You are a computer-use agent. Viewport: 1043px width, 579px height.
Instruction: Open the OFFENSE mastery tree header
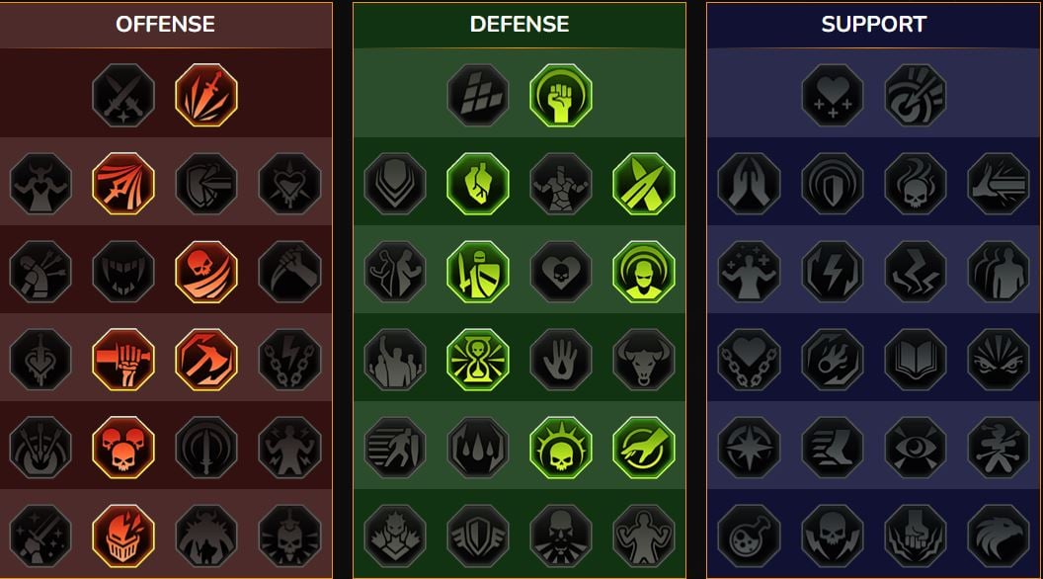pyautogui.click(x=166, y=25)
